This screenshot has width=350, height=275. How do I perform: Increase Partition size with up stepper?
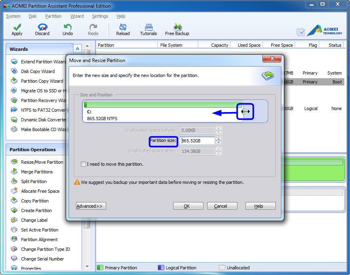pyautogui.click(x=219, y=139)
